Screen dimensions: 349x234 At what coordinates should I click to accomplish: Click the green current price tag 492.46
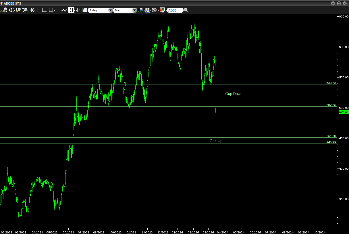tap(344, 112)
